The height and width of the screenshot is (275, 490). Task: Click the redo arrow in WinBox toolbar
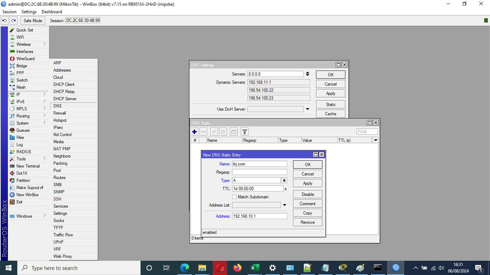(13, 20)
